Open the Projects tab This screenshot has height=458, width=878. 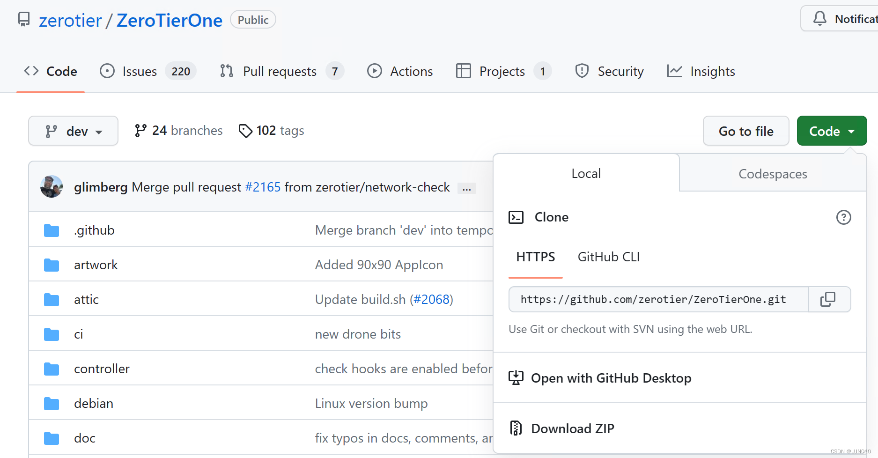point(503,71)
